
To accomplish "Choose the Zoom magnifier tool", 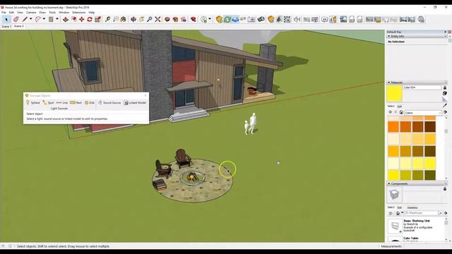I will (149, 19).
